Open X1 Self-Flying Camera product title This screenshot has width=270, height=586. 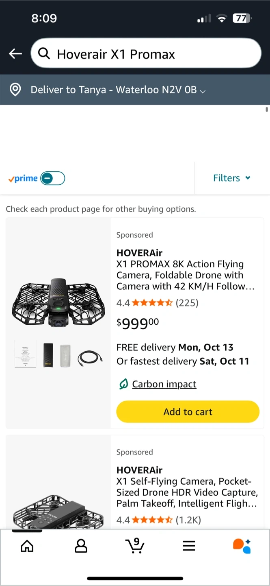[187, 492]
